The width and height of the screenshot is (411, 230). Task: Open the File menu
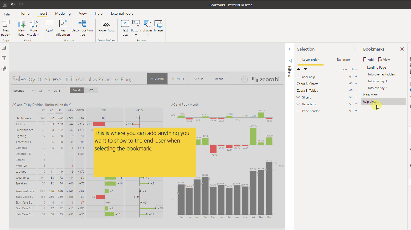(x=7, y=14)
